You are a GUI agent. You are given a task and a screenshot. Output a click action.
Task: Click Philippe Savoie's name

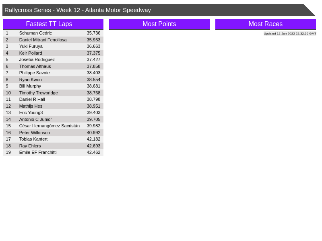[34, 73]
